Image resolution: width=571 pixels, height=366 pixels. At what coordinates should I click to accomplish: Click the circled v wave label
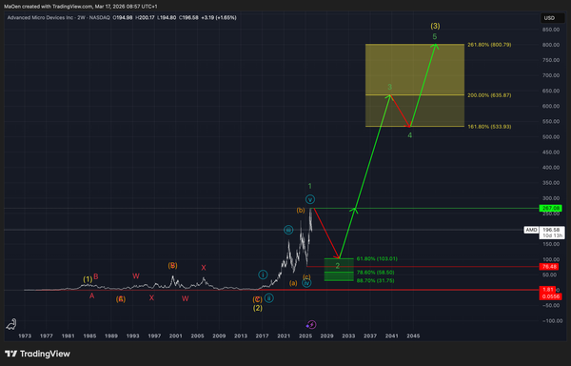point(310,199)
